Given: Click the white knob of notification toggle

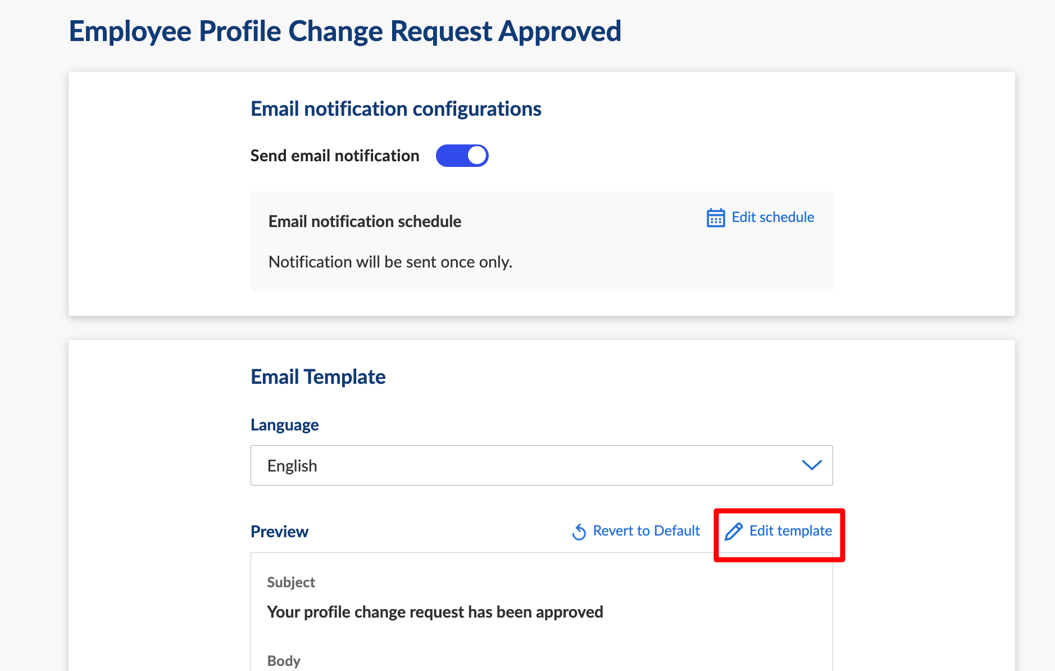Looking at the screenshot, I should pyautogui.click(x=476, y=156).
